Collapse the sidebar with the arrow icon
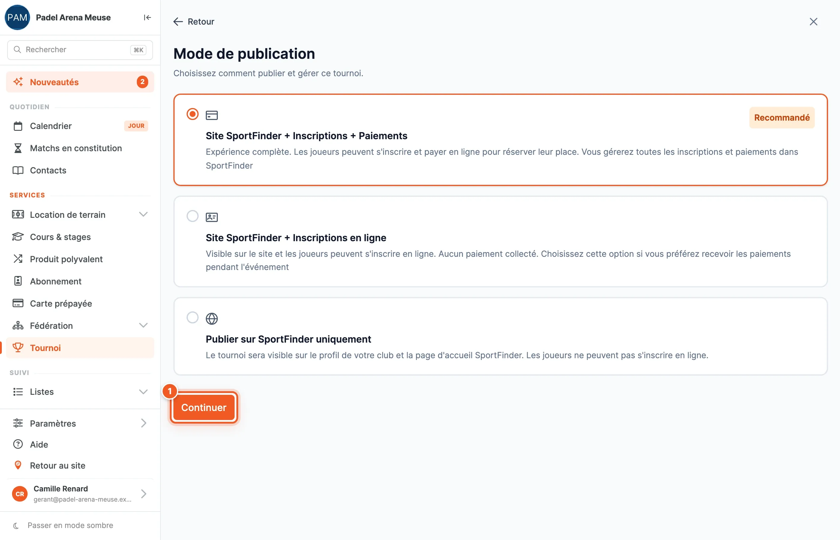Viewport: 840px width, 540px height. tap(147, 17)
